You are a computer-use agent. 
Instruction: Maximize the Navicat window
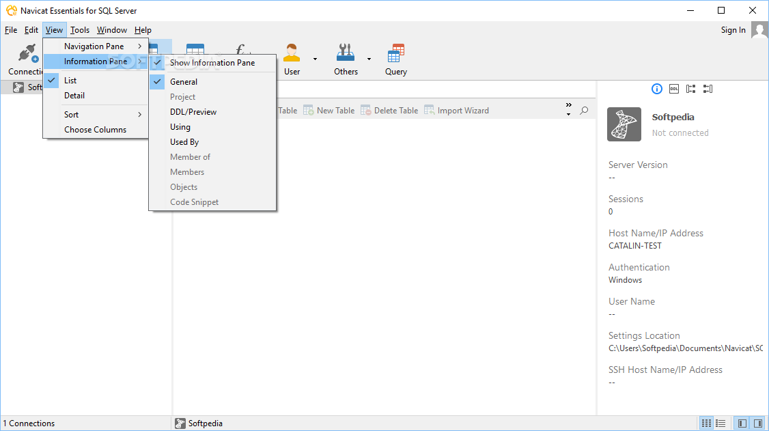[721, 10]
